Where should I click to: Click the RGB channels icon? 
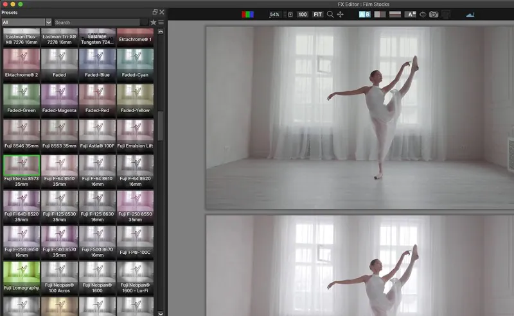[x=247, y=14]
